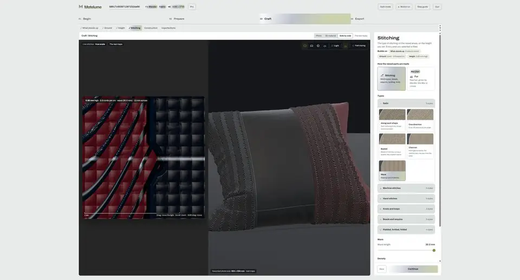Select the Chevron stitch thumbnail
This screenshot has width=520, height=280.
420,146
